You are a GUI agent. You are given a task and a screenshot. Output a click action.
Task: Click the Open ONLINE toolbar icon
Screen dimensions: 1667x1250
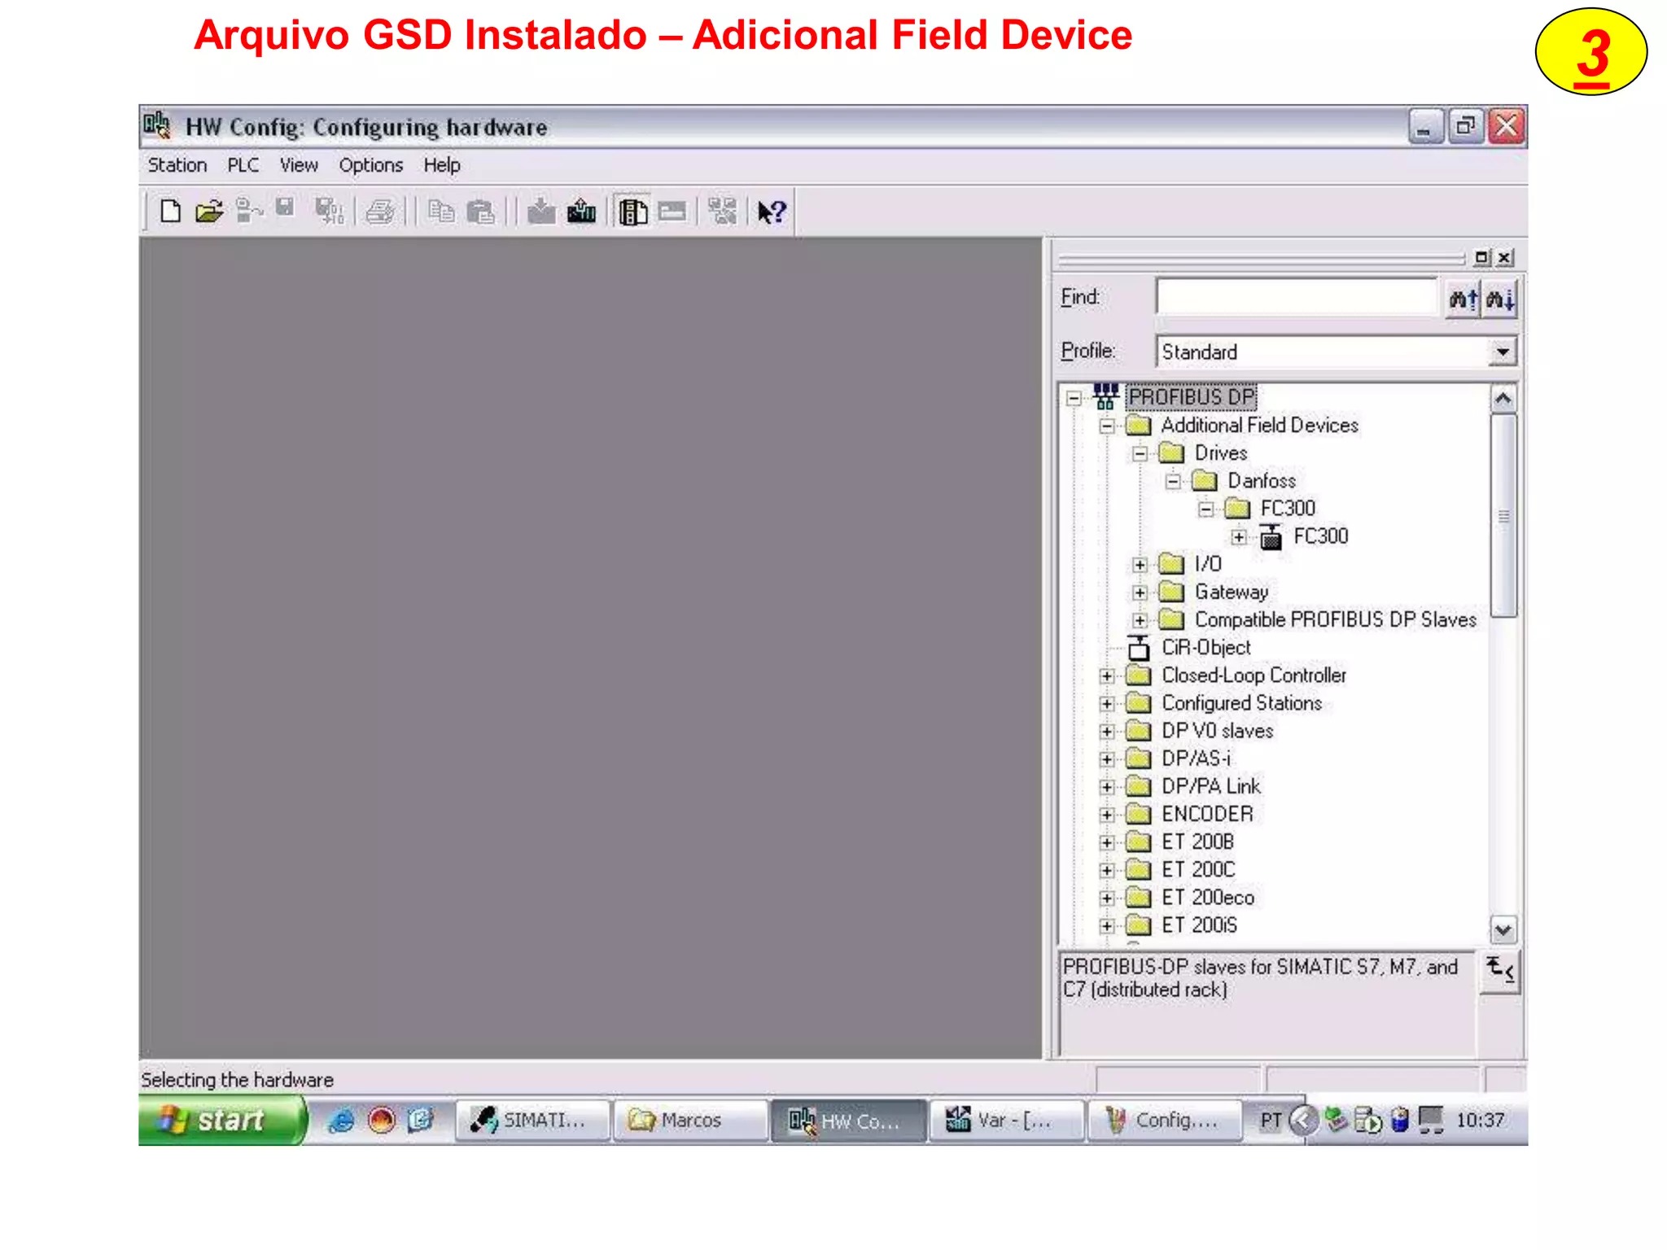249,211
